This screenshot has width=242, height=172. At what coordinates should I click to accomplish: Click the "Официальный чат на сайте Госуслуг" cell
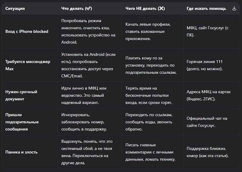click(x=207, y=122)
